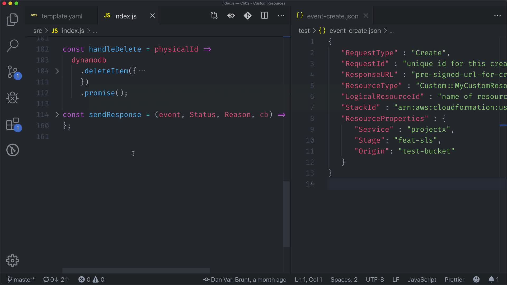Expand the folded deleteItem block

pyautogui.click(x=57, y=71)
